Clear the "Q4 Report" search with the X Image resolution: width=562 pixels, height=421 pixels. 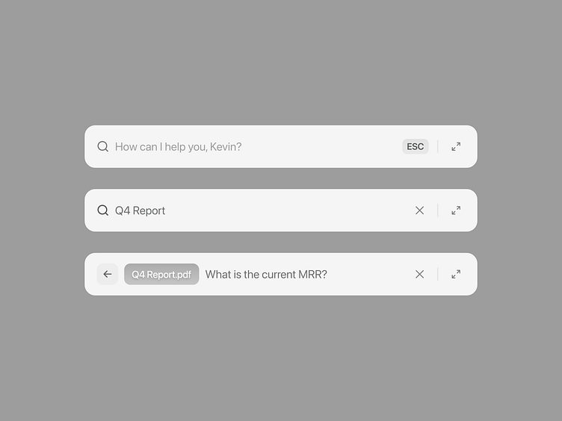point(419,210)
